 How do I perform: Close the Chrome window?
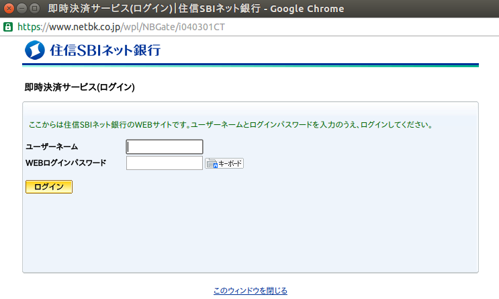[9, 8]
